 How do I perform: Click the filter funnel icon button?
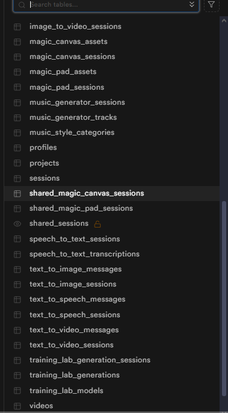click(211, 4)
